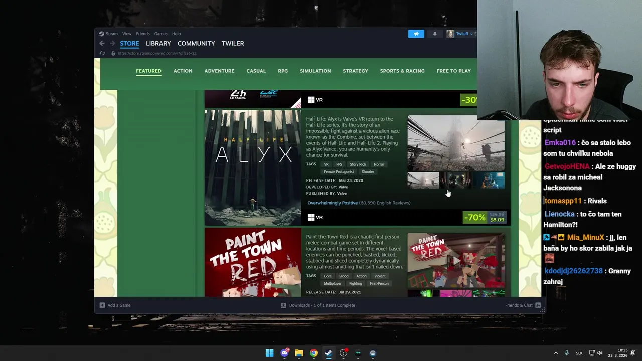Select the STRATEGY category tab
Image resolution: width=642 pixels, height=361 pixels.
[355, 71]
